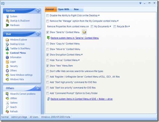159x122 pixels.
Task: Click the Refresh icon in Others panel
Action: click(x=7, y=111)
